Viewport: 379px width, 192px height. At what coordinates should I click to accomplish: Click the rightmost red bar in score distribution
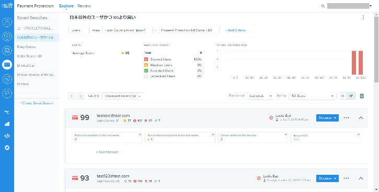(x=361, y=63)
